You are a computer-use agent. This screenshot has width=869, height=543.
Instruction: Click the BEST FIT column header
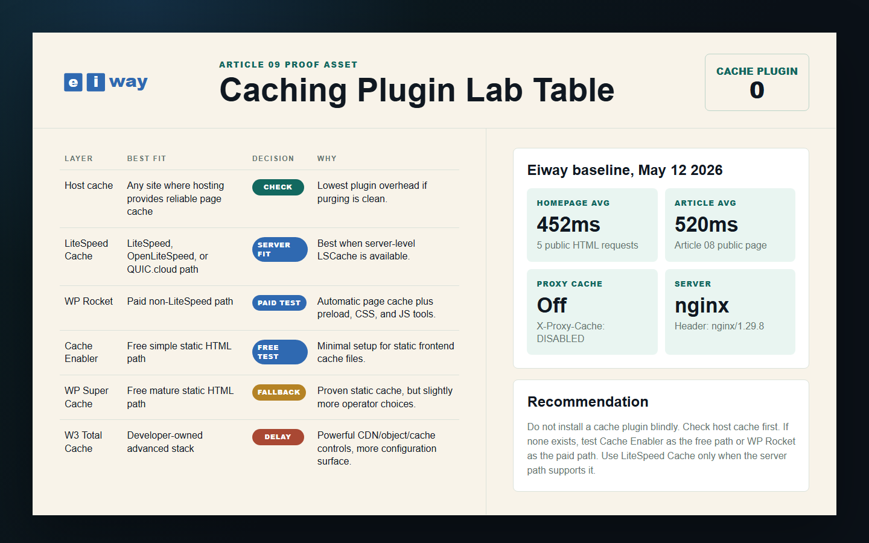(x=147, y=159)
